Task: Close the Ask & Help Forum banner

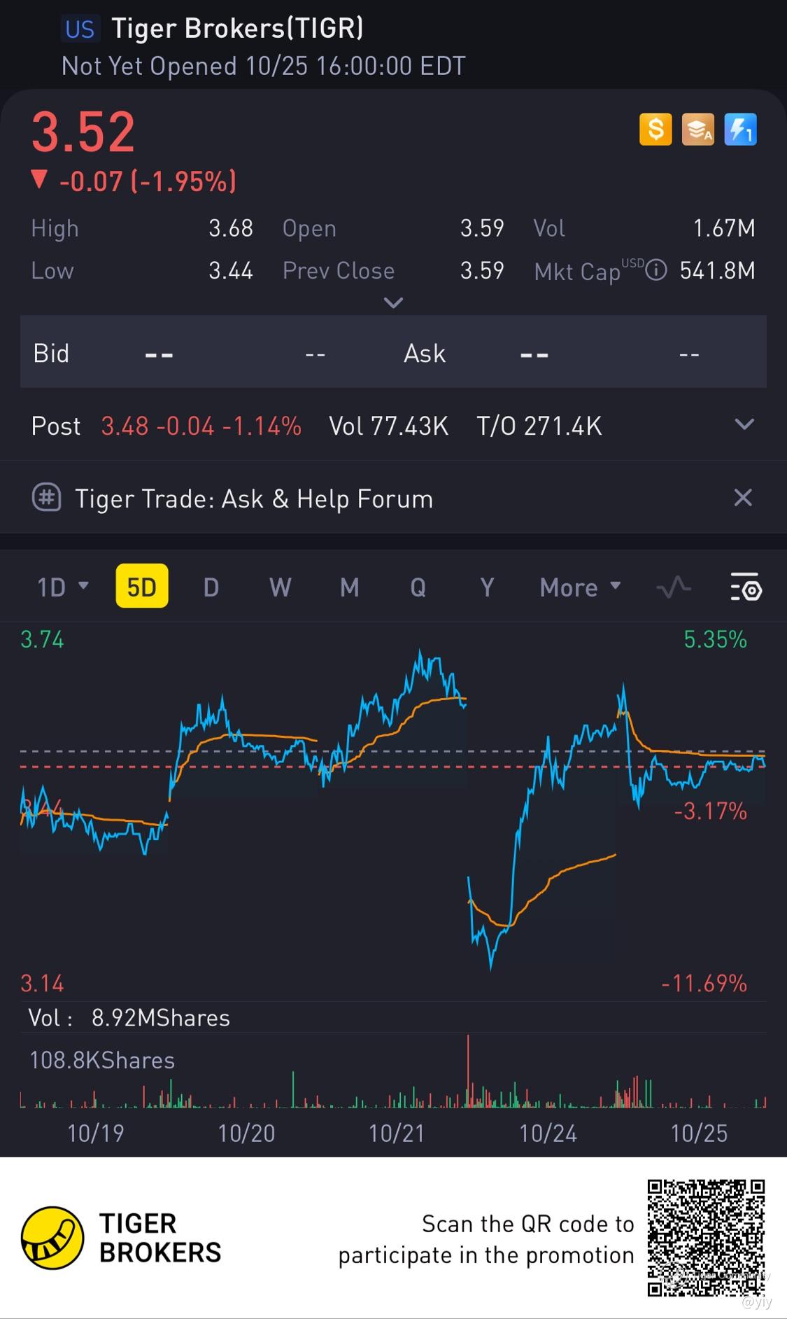Action: (x=743, y=498)
